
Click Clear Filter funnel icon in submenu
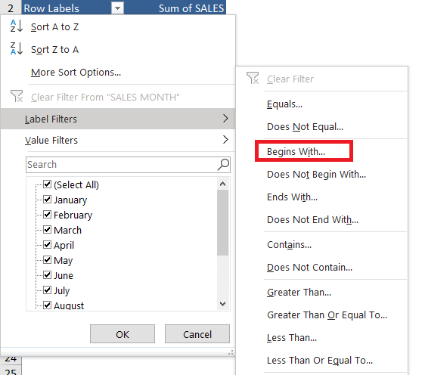253,79
